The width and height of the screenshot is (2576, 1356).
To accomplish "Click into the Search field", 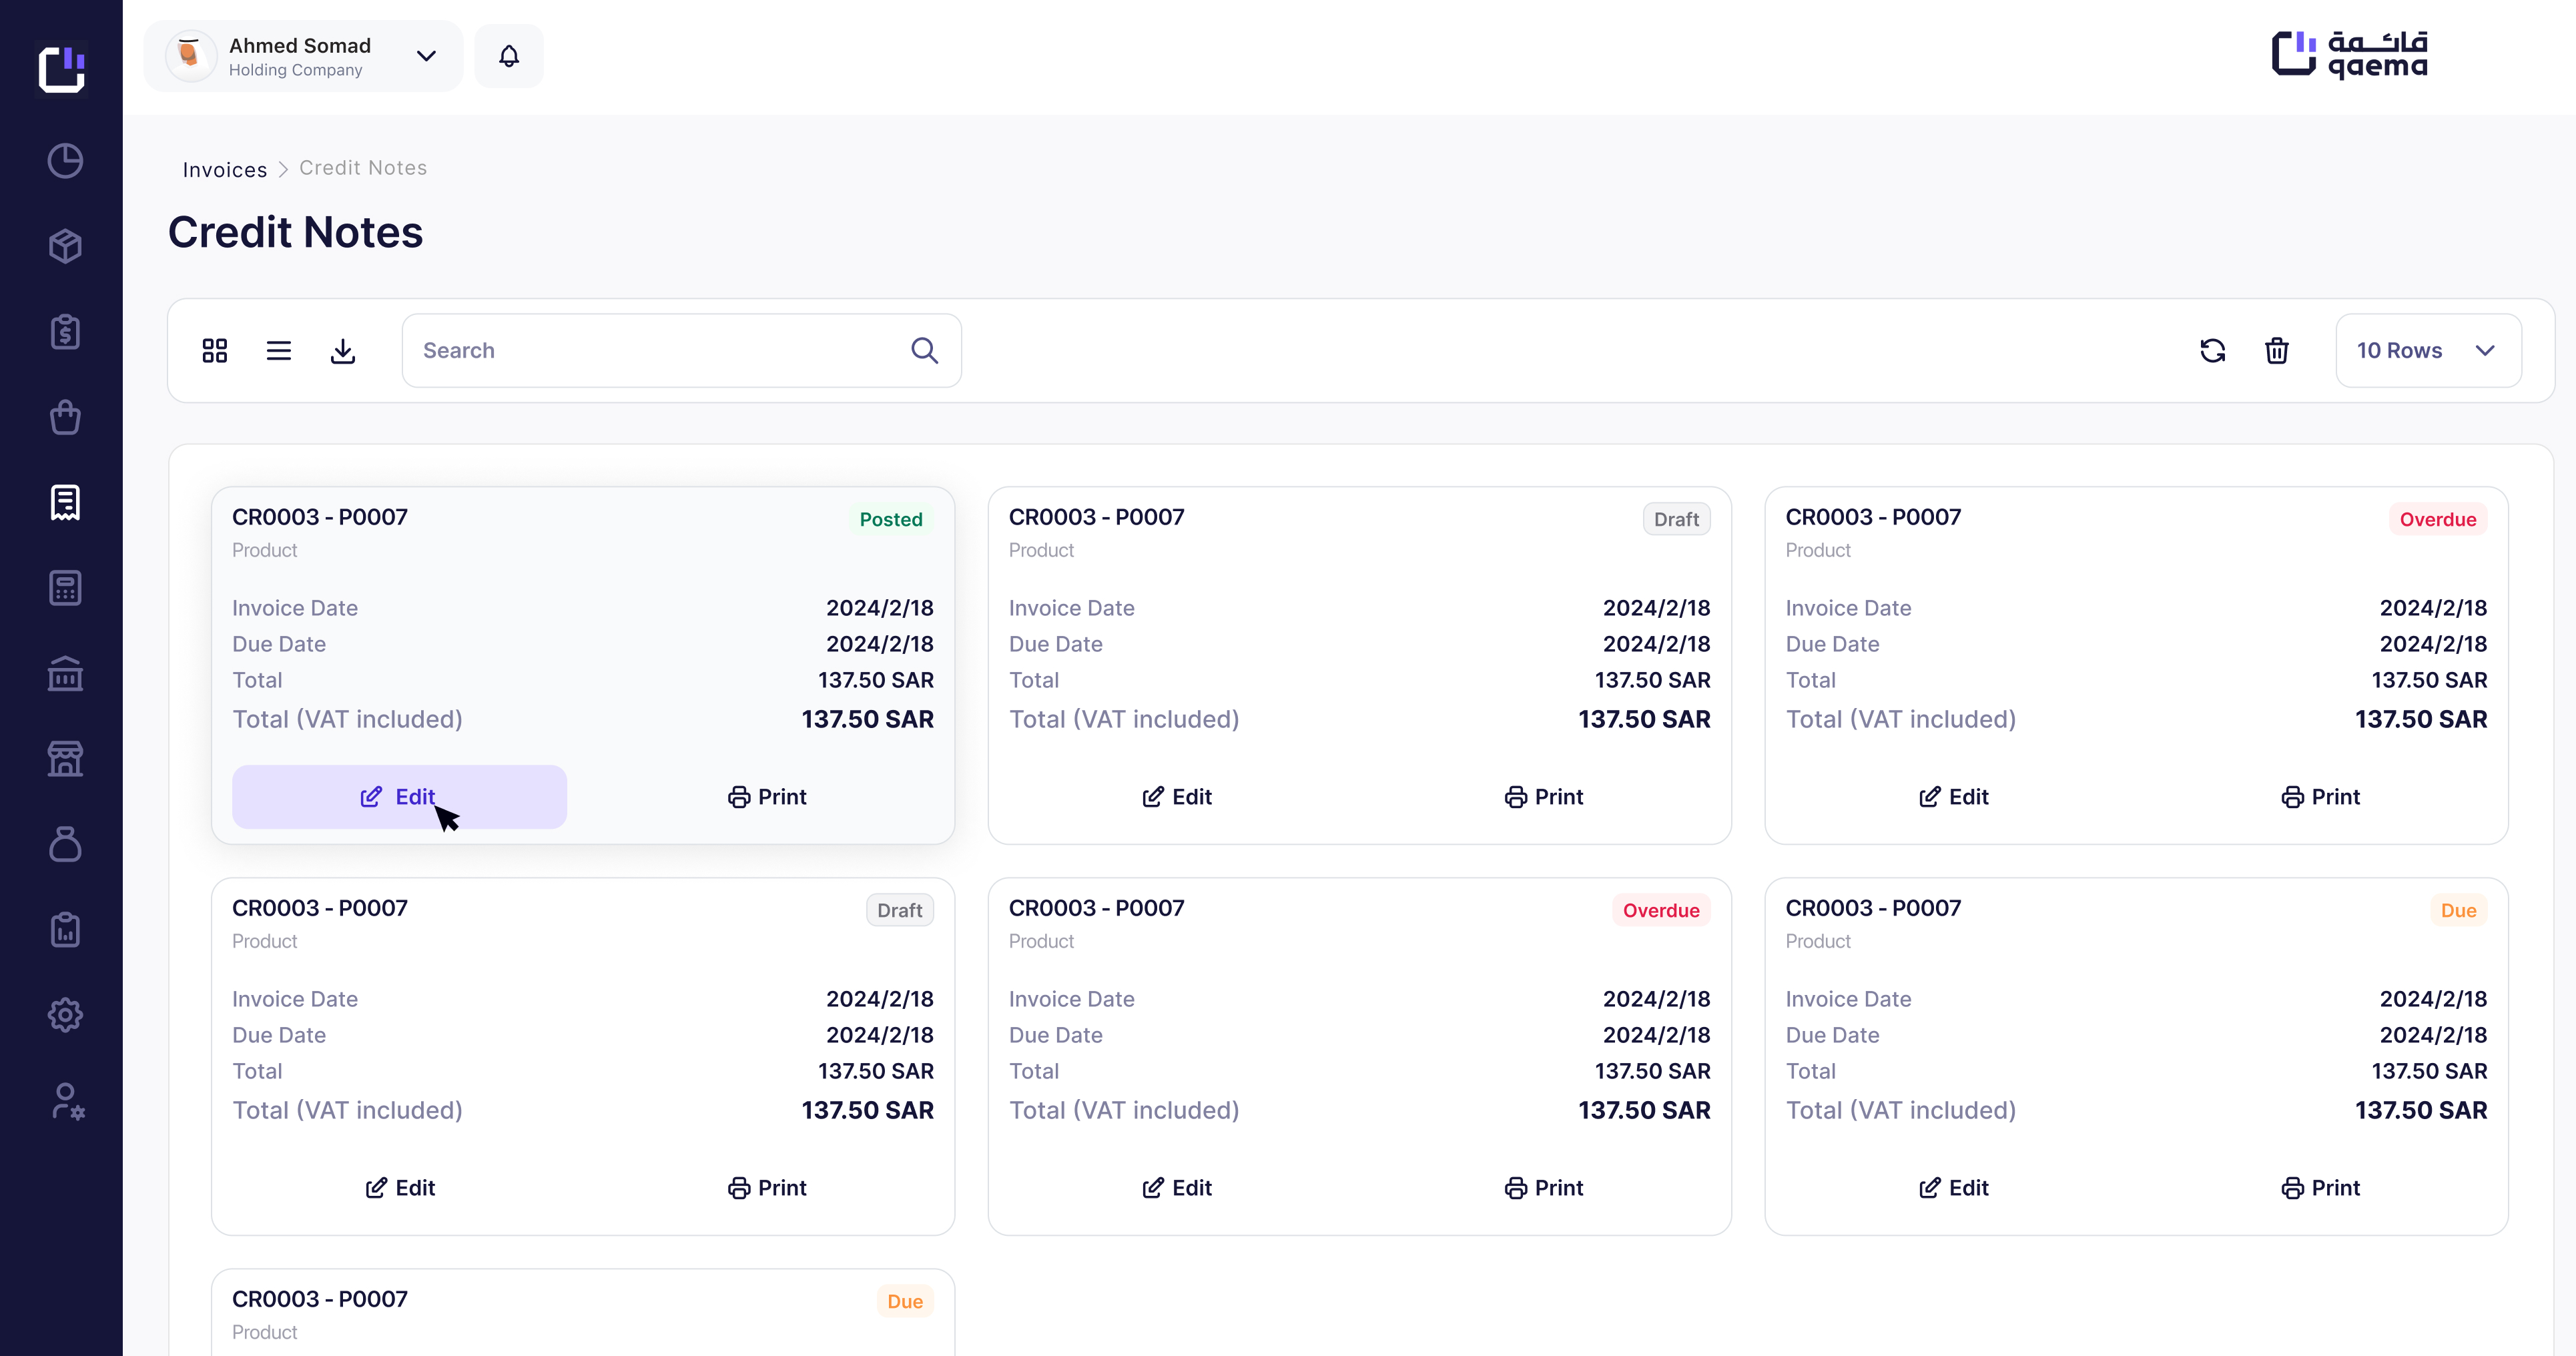I will coord(650,351).
